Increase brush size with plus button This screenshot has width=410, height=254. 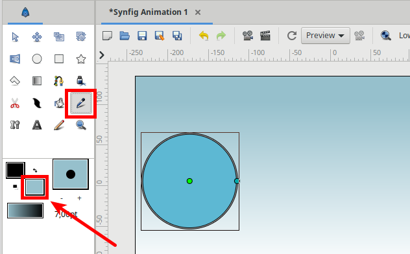(80, 198)
